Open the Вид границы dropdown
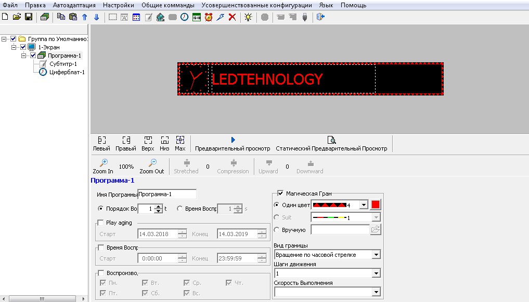This screenshot has height=302, width=529. 376,255
